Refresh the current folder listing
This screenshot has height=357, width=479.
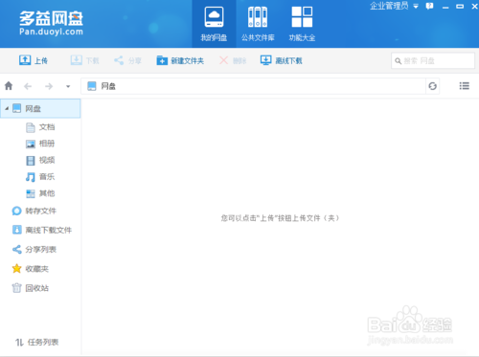tap(433, 86)
